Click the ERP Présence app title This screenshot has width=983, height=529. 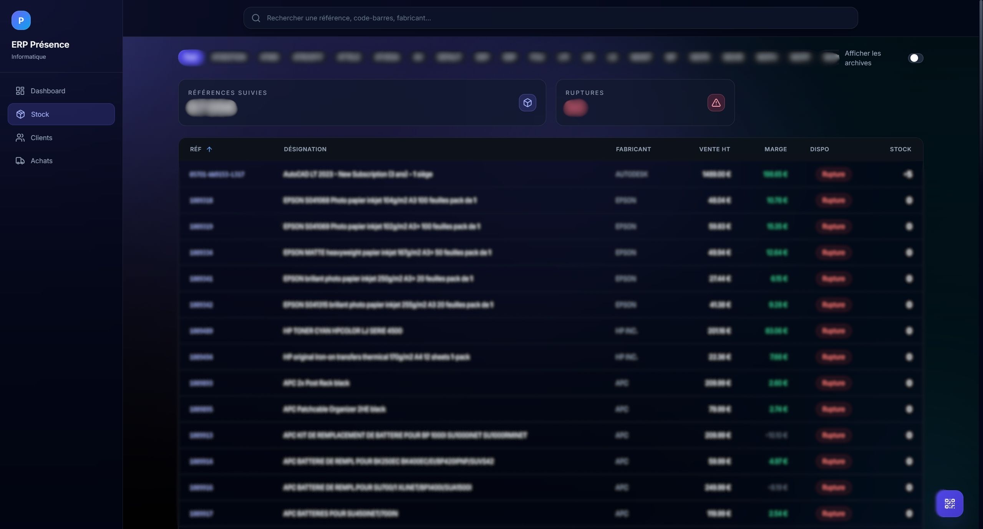(x=40, y=45)
